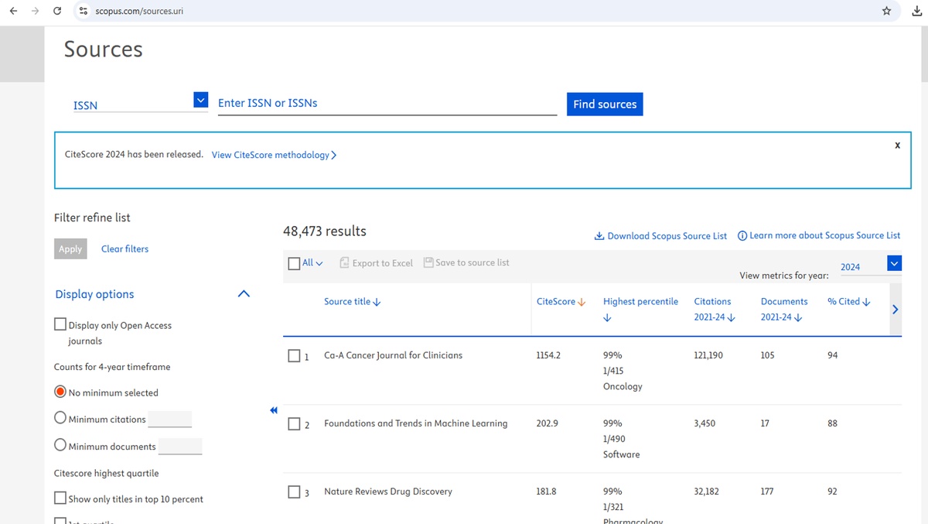Tick the select All checkbox
The height and width of the screenshot is (524, 928).
[x=294, y=263]
